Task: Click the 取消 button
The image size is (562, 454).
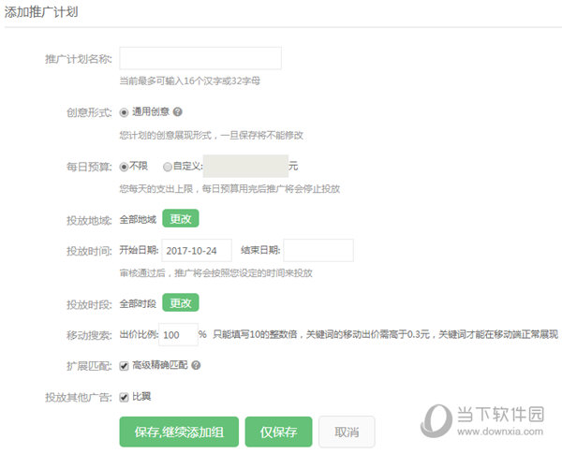Action: [347, 432]
